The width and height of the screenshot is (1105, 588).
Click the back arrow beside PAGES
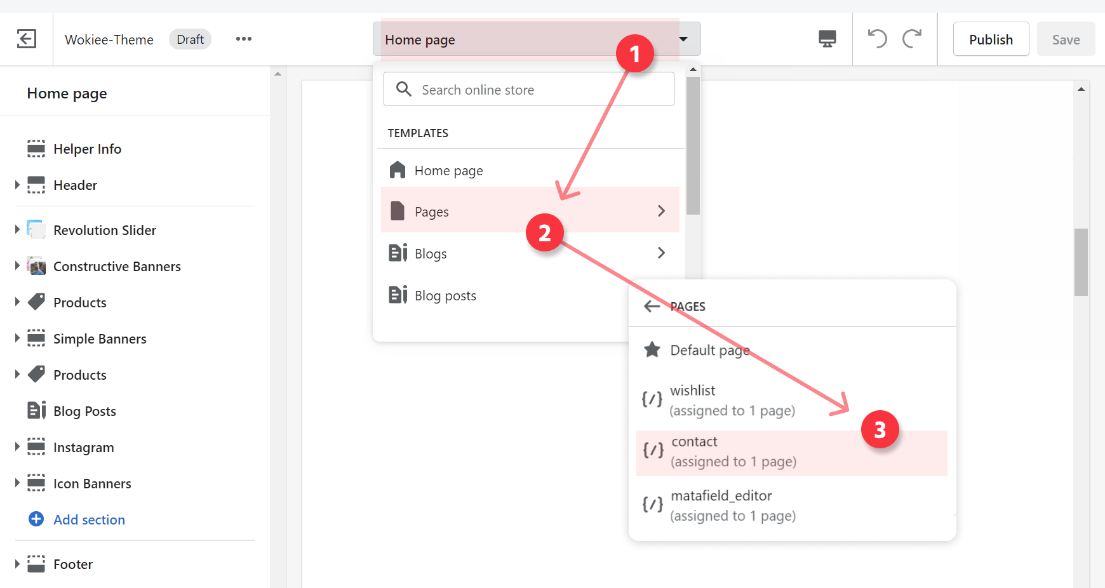click(x=652, y=307)
